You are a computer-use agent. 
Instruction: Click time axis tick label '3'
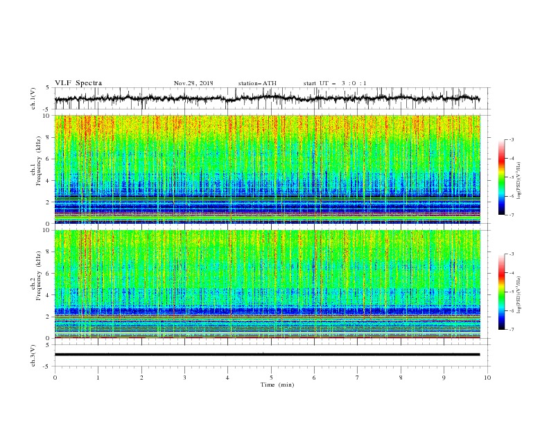[x=184, y=378]
